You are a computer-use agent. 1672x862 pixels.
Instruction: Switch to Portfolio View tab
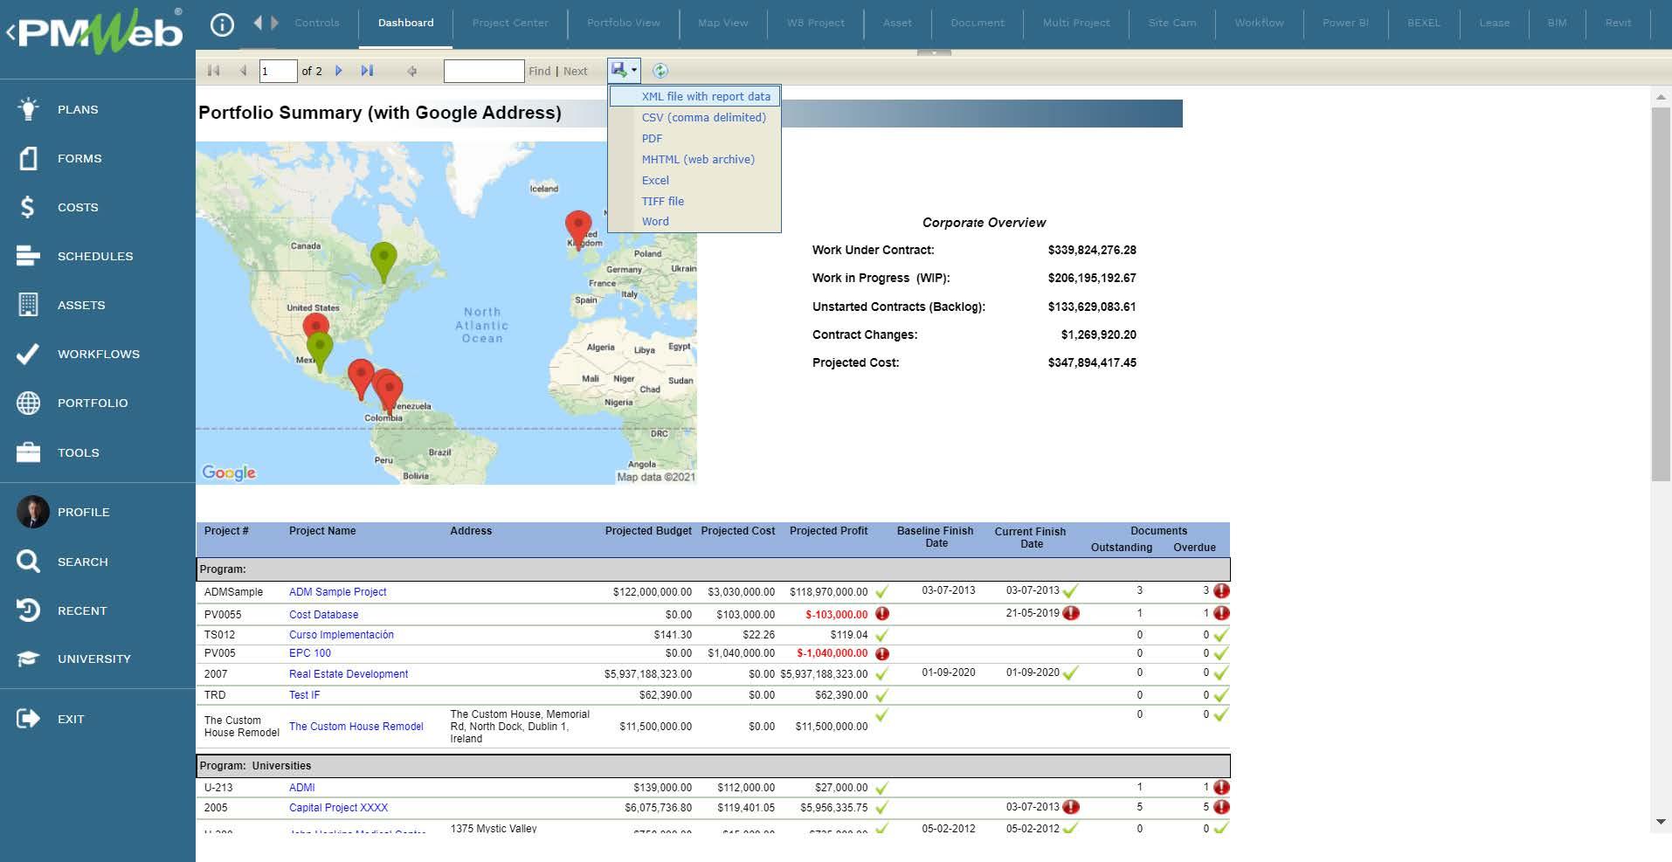(624, 23)
